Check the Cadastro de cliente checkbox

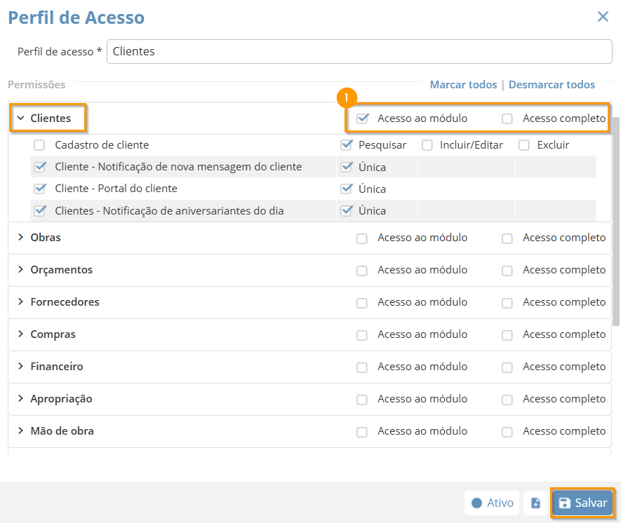pyautogui.click(x=39, y=145)
